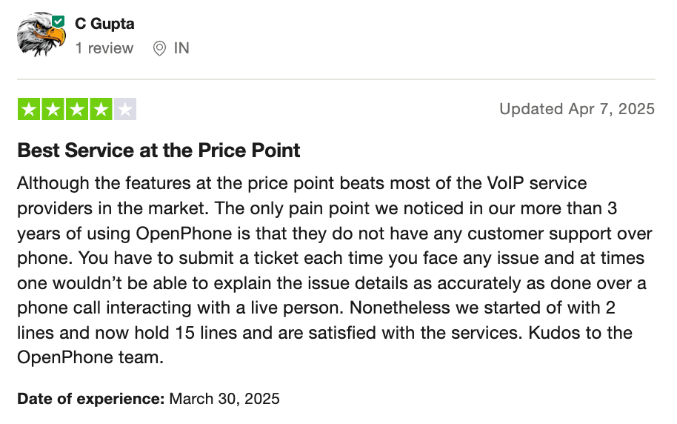Click the green verified badge on avatar
Screen dimensions: 677x424
point(59,22)
